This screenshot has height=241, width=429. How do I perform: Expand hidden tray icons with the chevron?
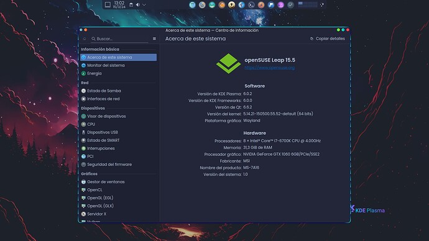coord(144,4)
